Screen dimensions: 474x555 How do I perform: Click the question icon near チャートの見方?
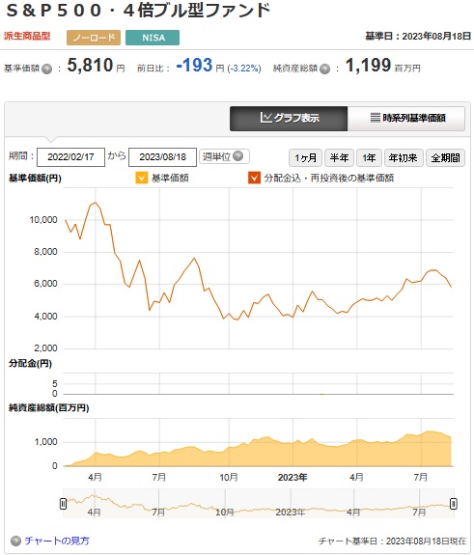pos(16,541)
